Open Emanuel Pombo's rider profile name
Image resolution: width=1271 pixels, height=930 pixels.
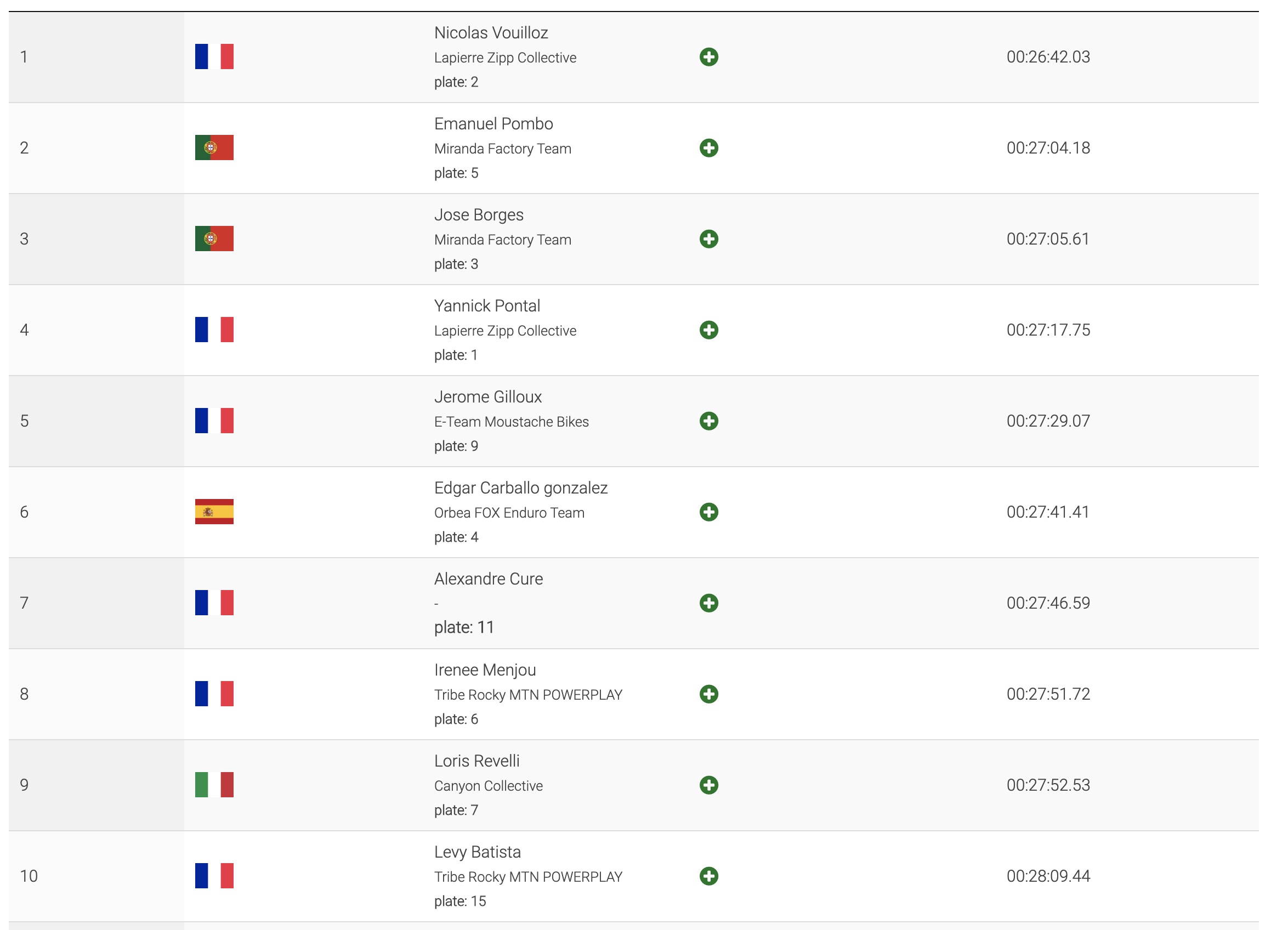(x=493, y=124)
